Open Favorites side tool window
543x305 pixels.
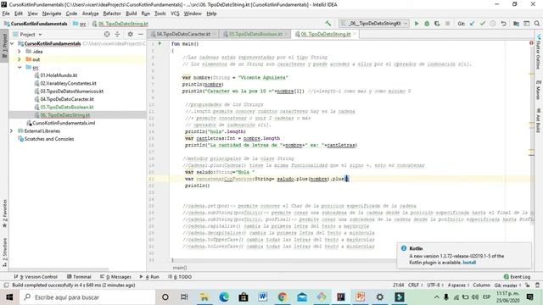[4, 213]
